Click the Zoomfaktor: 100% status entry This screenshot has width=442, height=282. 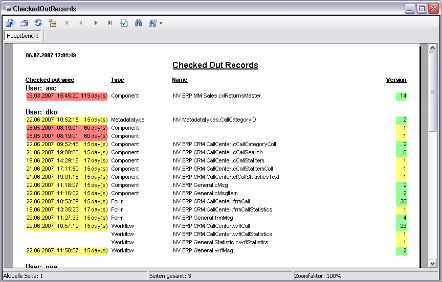(x=318, y=276)
